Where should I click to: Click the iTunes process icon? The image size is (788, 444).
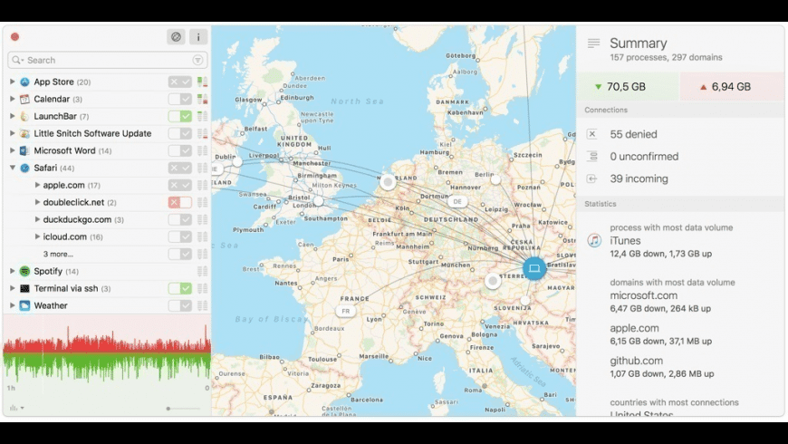click(x=594, y=240)
